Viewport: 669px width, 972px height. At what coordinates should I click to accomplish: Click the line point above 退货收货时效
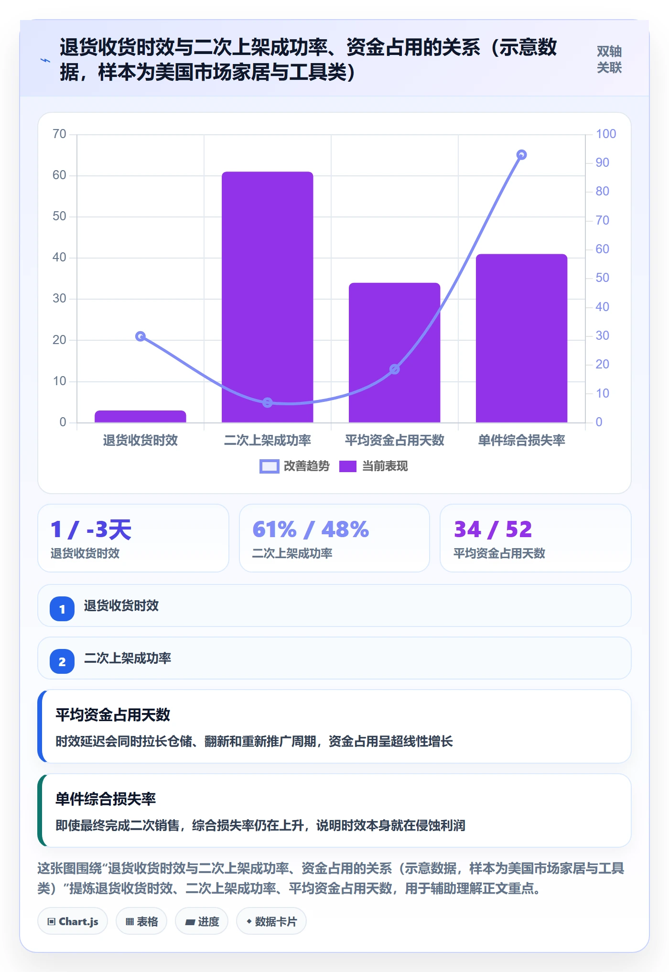point(140,336)
